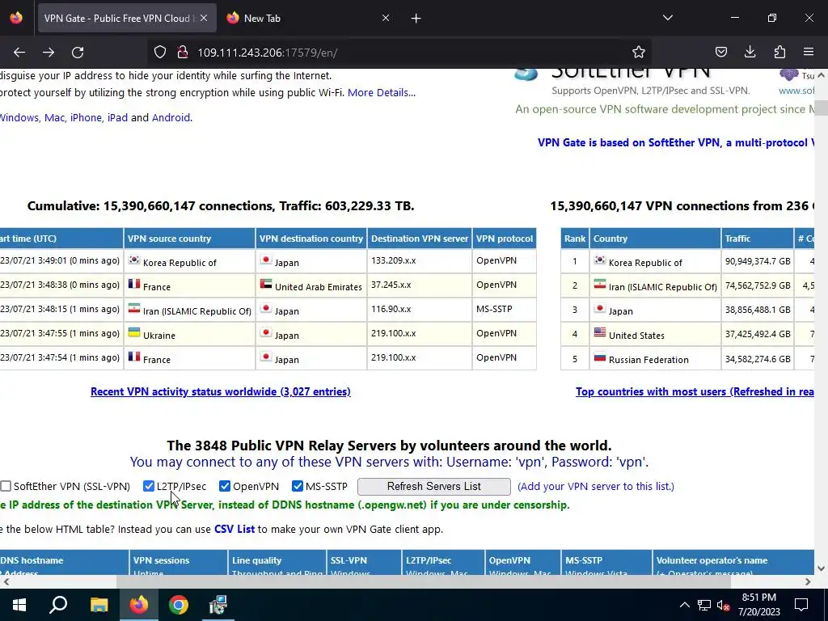
Task: Click the Firefox taskbar icon
Action: click(x=139, y=605)
